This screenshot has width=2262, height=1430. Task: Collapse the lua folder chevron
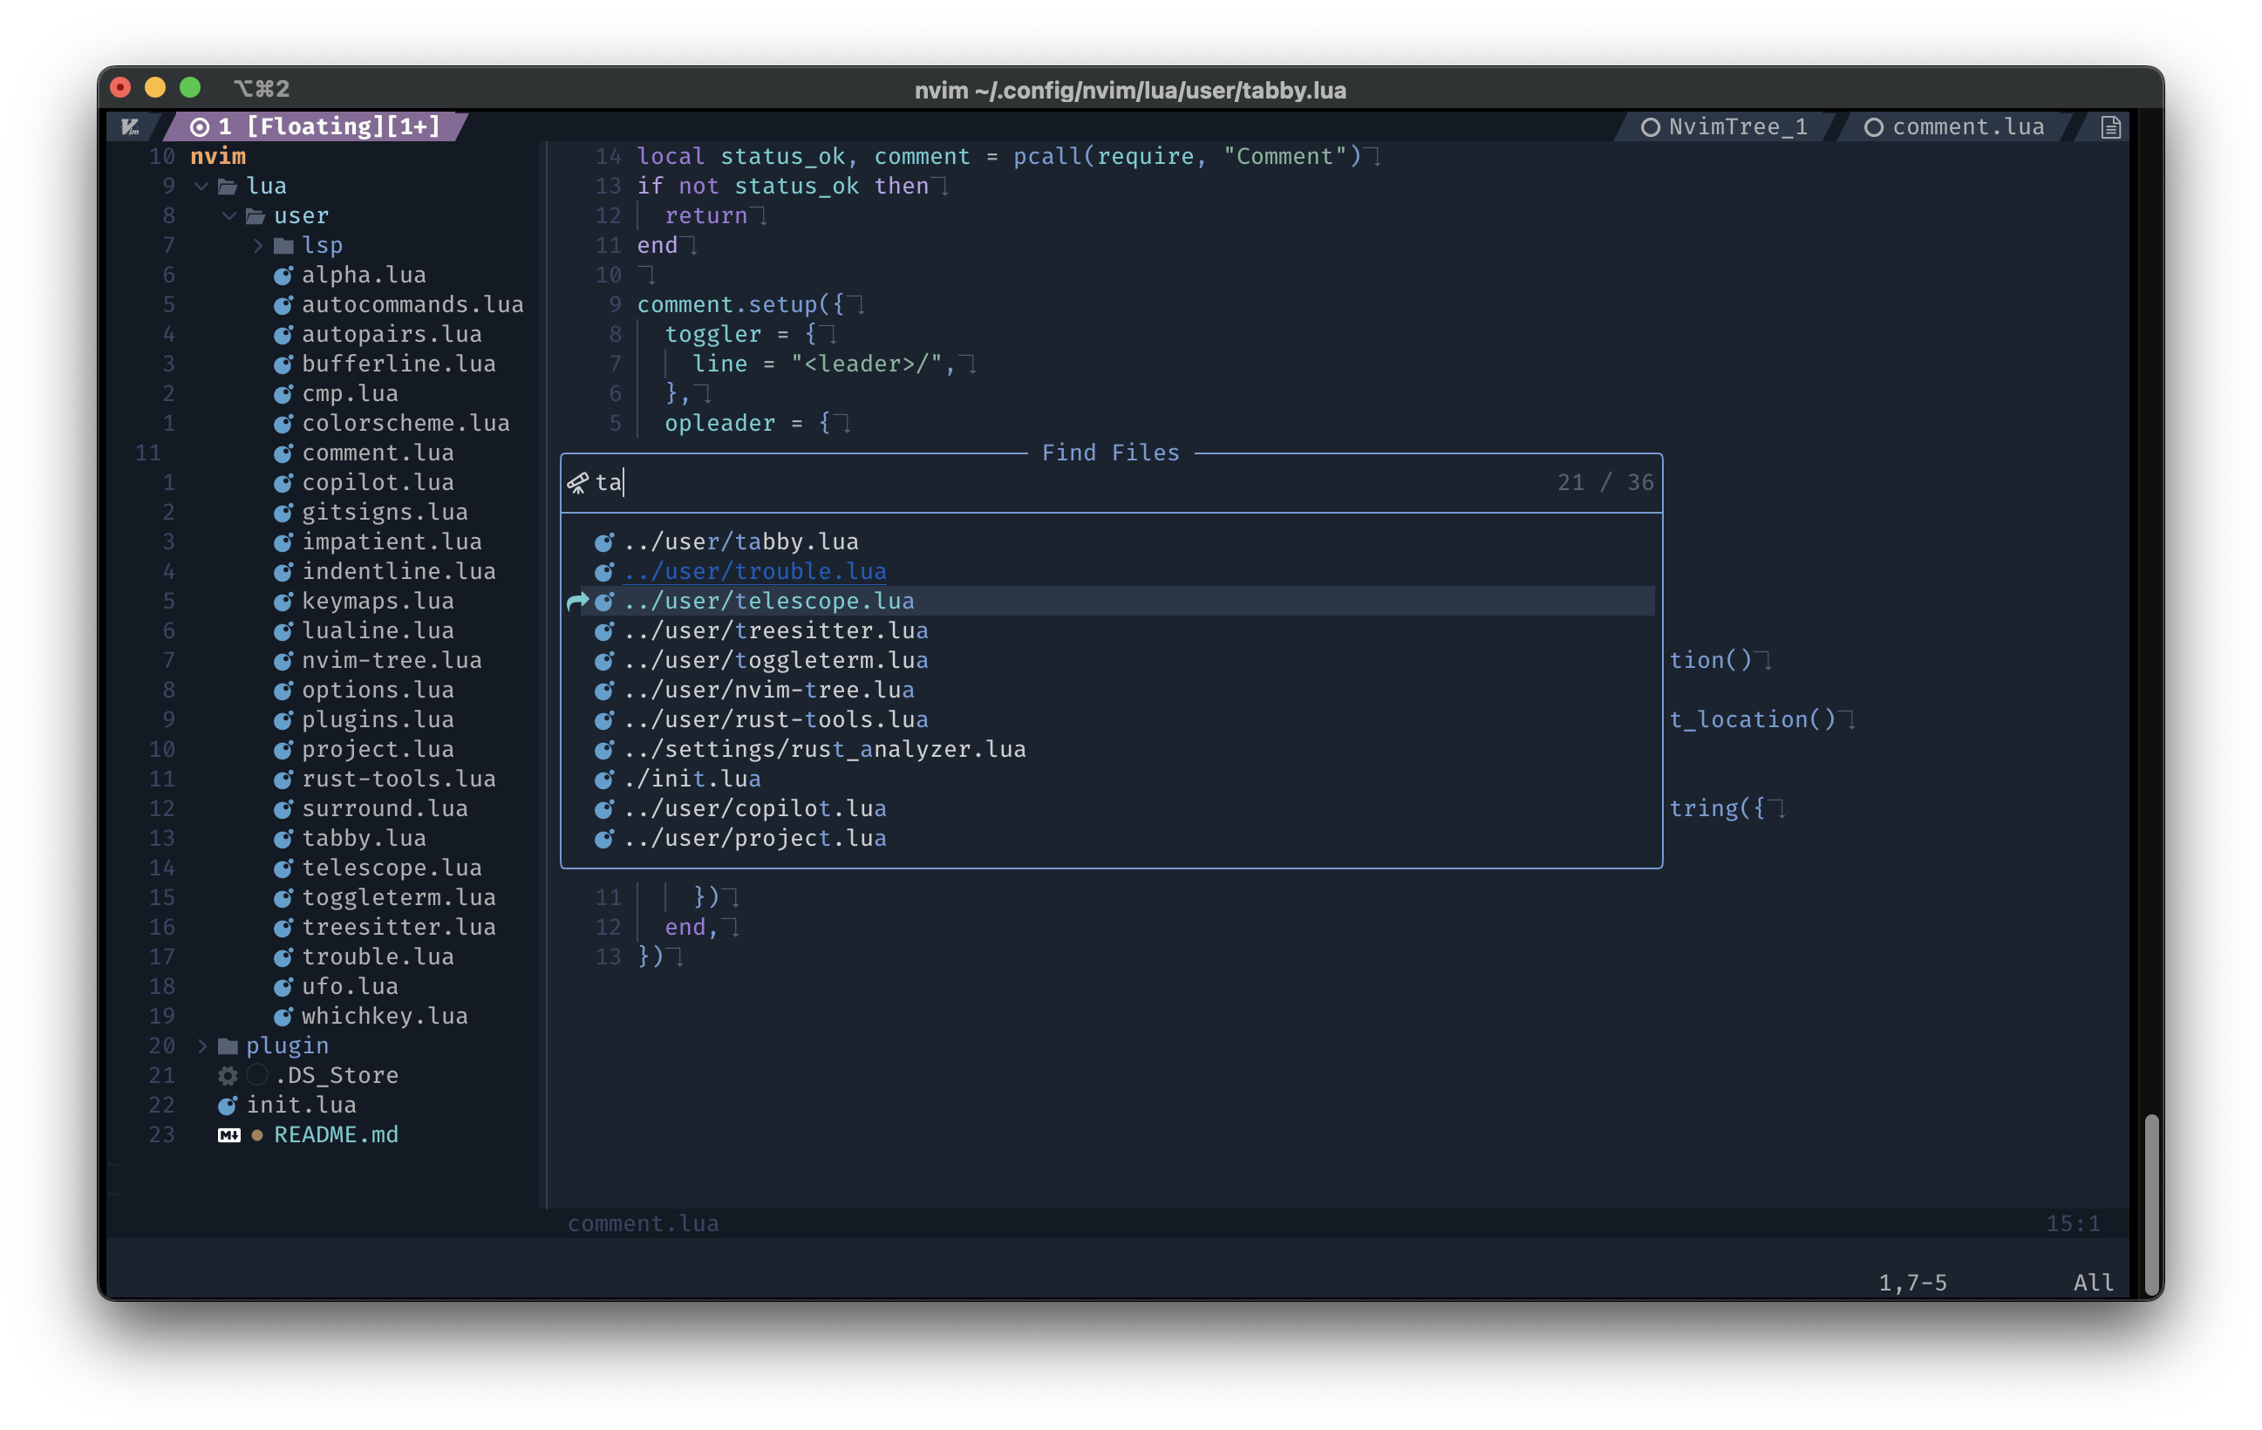tap(201, 186)
